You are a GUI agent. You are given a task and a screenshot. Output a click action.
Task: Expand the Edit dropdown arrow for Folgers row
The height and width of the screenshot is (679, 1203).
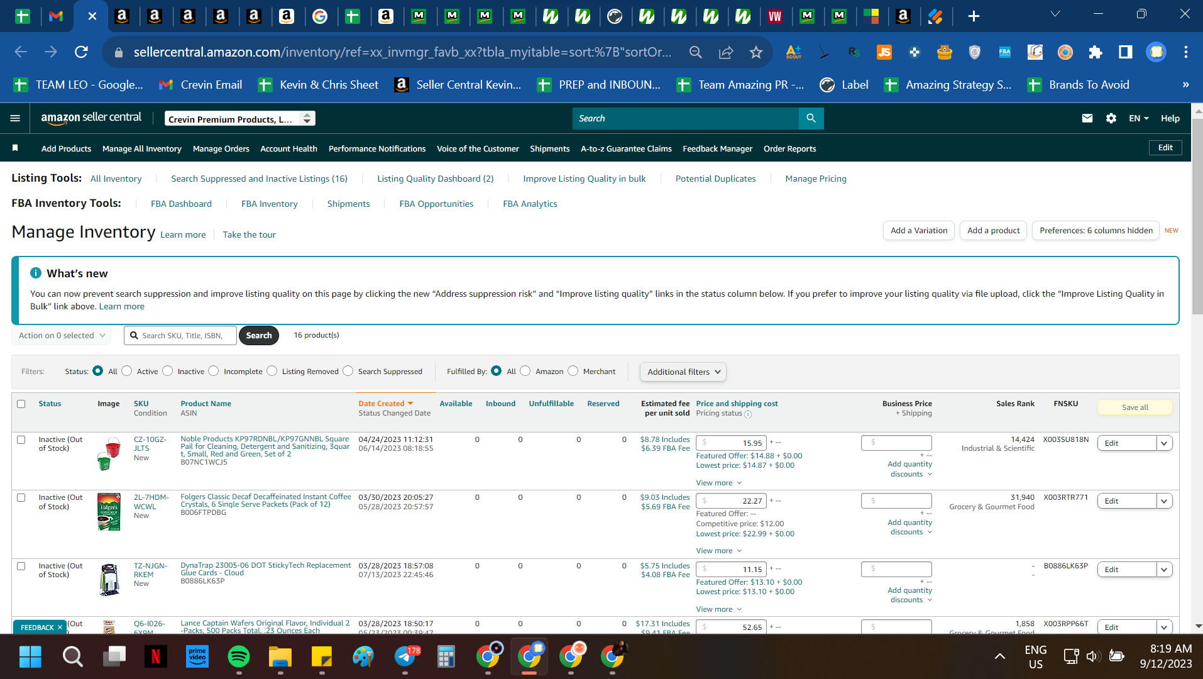pyautogui.click(x=1164, y=501)
